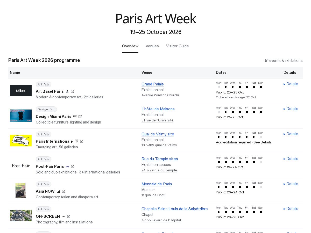Switch to the Overview tab
Viewport: 311px width, 233px height.
click(130, 46)
